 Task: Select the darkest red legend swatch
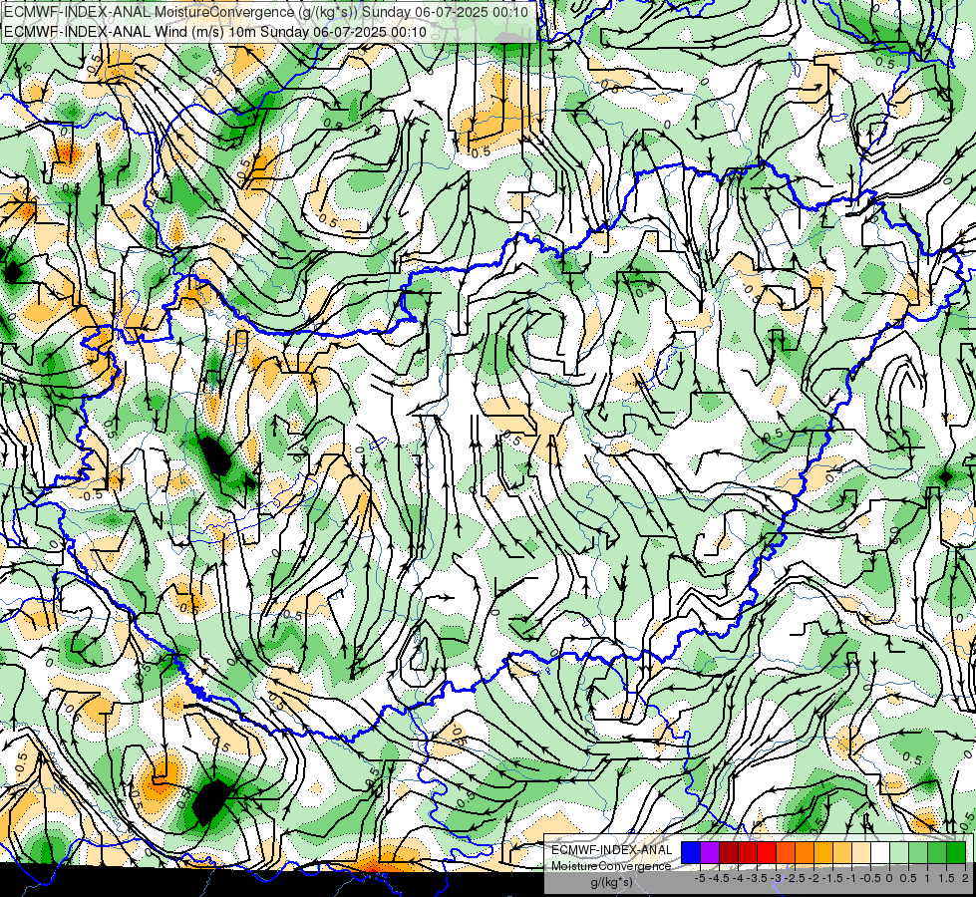click(x=729, y=852)
